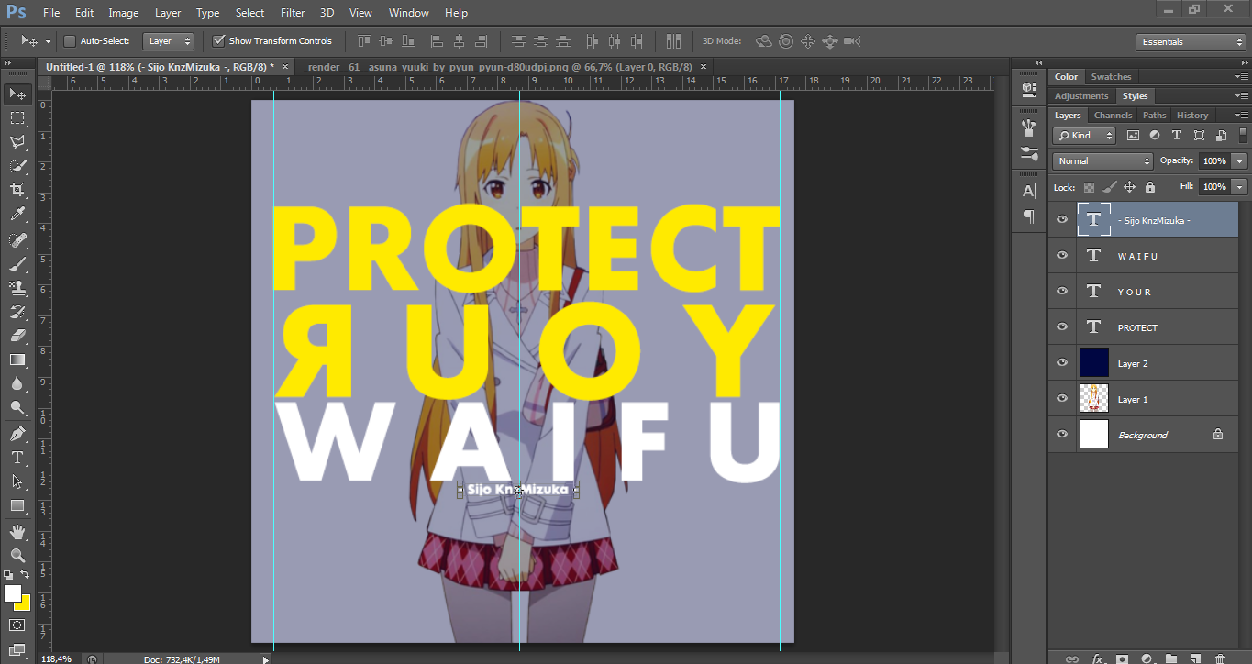Pick the Crop tool
Image resolution: width=1252 pixels, height=664 pixels.
tap(18, 190)
